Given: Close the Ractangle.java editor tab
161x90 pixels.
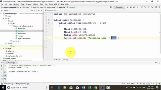Looking at the screenshot, I should point(58,10).
